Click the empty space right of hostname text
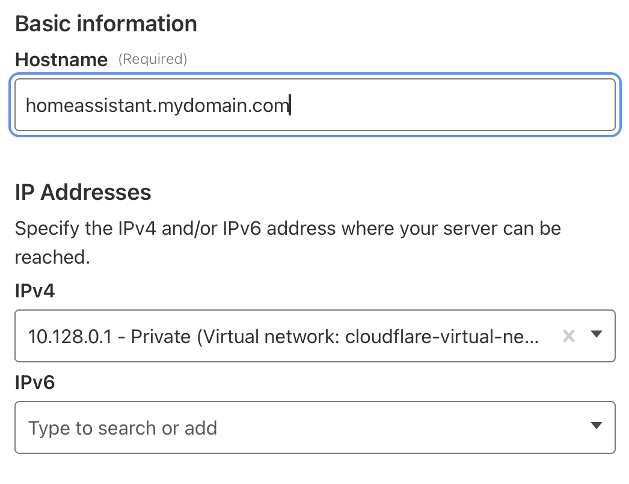629x484 pixels. click(x=451, y=105)
